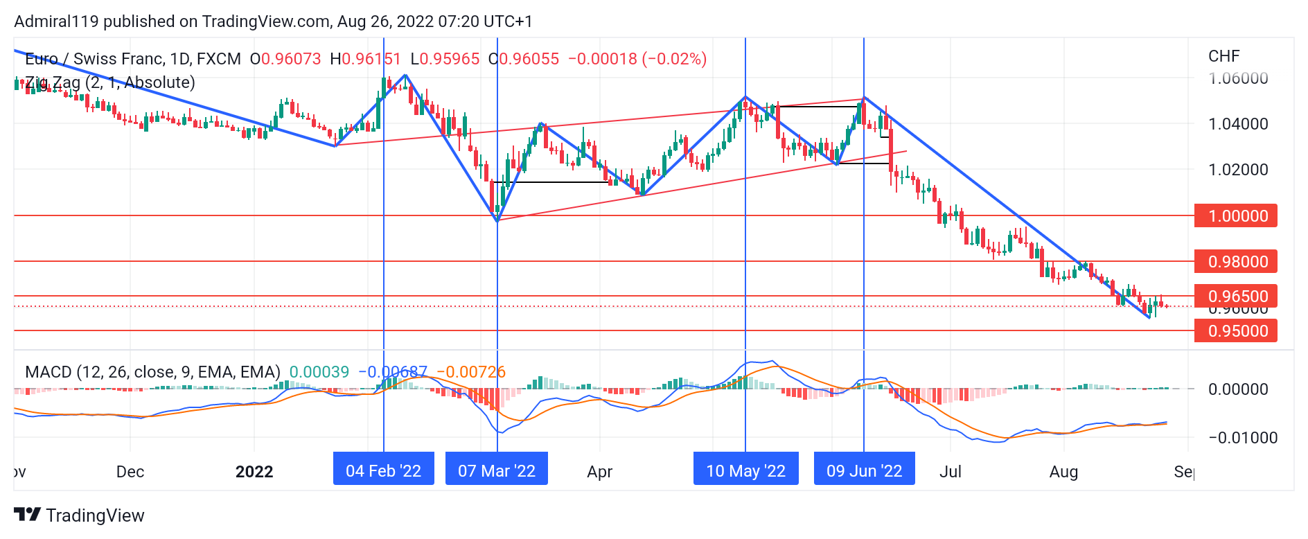Click the MACD histogram value 0.00039
This screenshot has width=1308, height=539.
tap(319, 372)
